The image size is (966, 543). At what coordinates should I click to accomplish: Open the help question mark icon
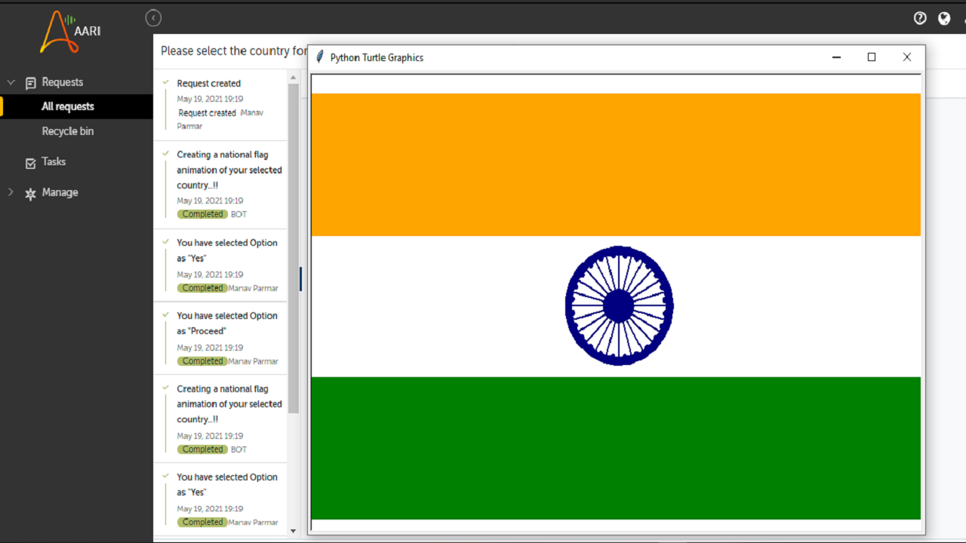(x=920, y=18)
